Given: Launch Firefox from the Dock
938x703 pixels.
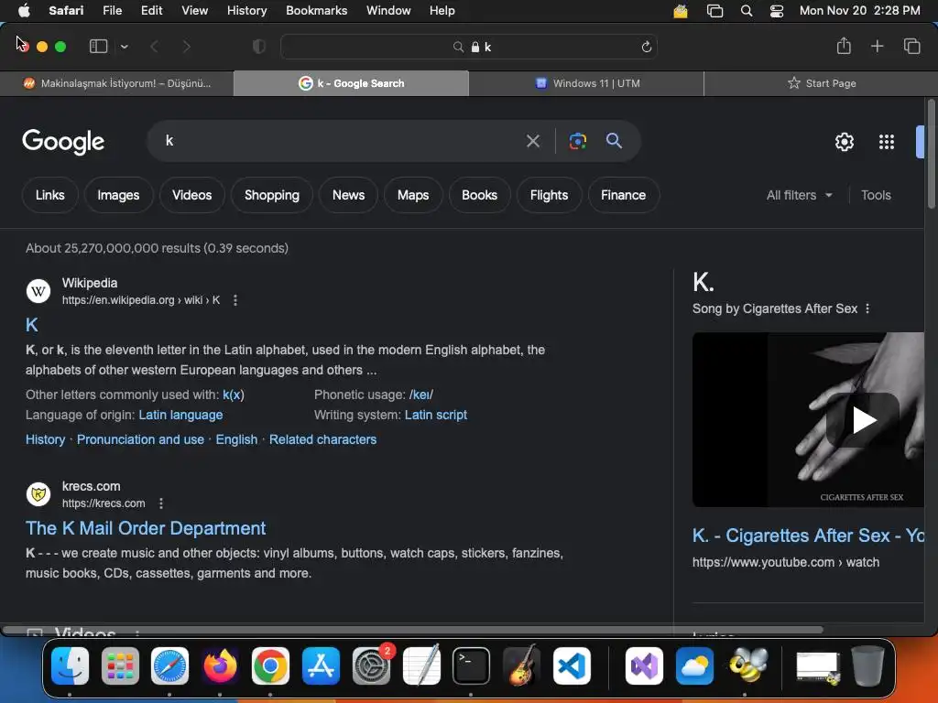Looking at the screenshot, I should tap(220, 665).
